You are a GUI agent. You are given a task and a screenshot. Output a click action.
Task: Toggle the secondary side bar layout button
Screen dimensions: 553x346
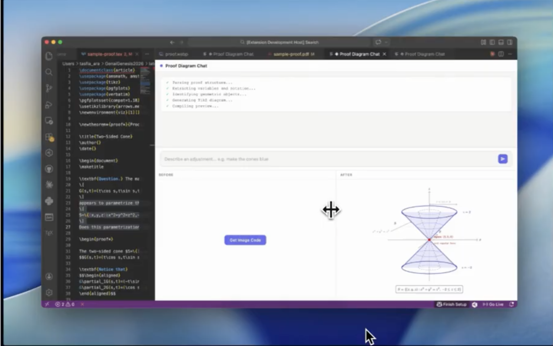pyautogui.click(x=510, y=42)
